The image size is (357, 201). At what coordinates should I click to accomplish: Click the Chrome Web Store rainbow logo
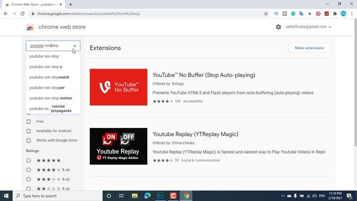30,27
